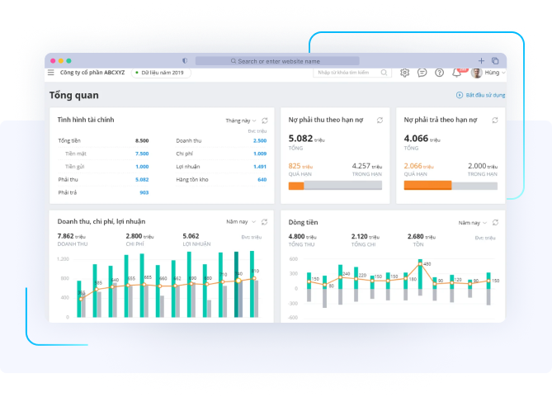552x397 pixels.
Task: Click the Lợi nhuận value 1.491
Action: coord(260,167)
